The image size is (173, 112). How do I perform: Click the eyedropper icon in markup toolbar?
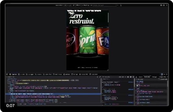coord(100,77)
